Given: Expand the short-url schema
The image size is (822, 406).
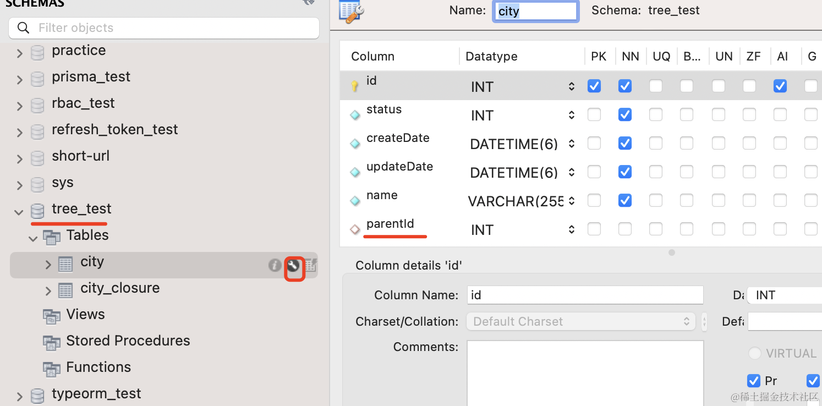Looking at the screenshot, I should [x=20, y=159].
